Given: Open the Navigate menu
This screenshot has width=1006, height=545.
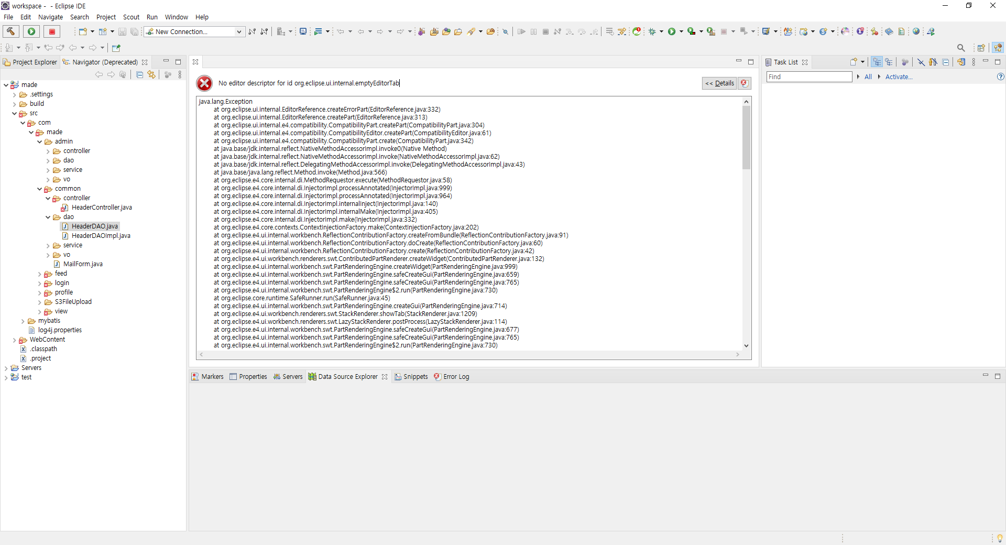Looking at the screenshot, I should point(50,17).
